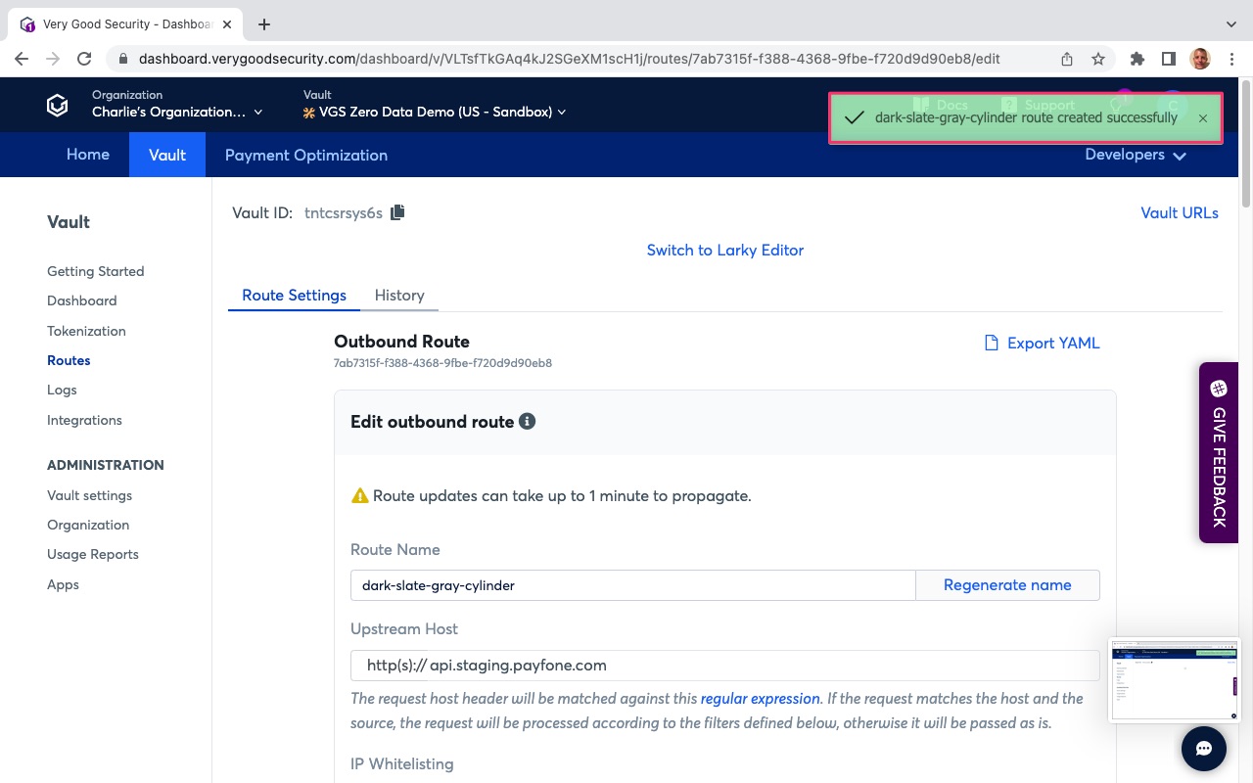Dismiss the route created success notification

(1203, 118)
